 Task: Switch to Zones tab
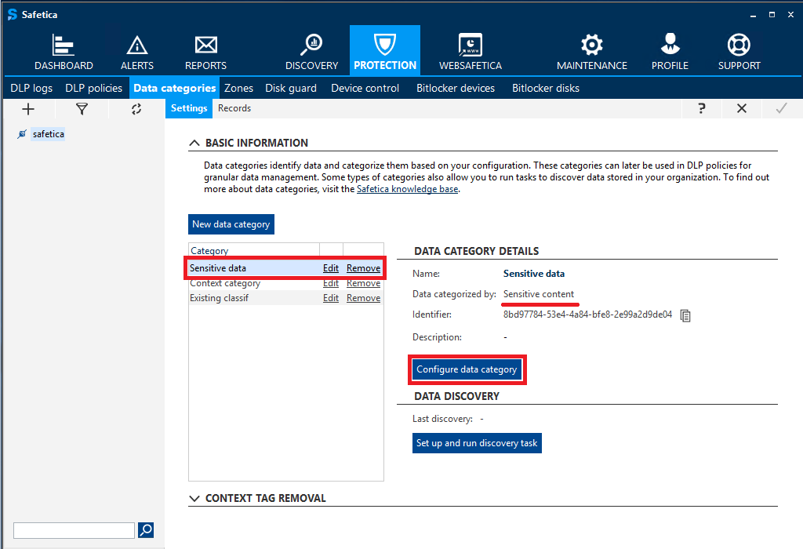[238, 88]
